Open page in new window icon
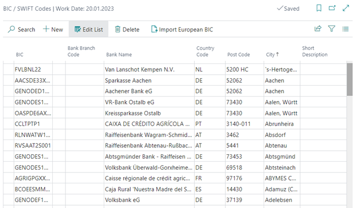This screenshot has width=353, height=208. (x=332, y=8)
